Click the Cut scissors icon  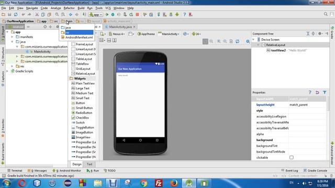point(37,15)
